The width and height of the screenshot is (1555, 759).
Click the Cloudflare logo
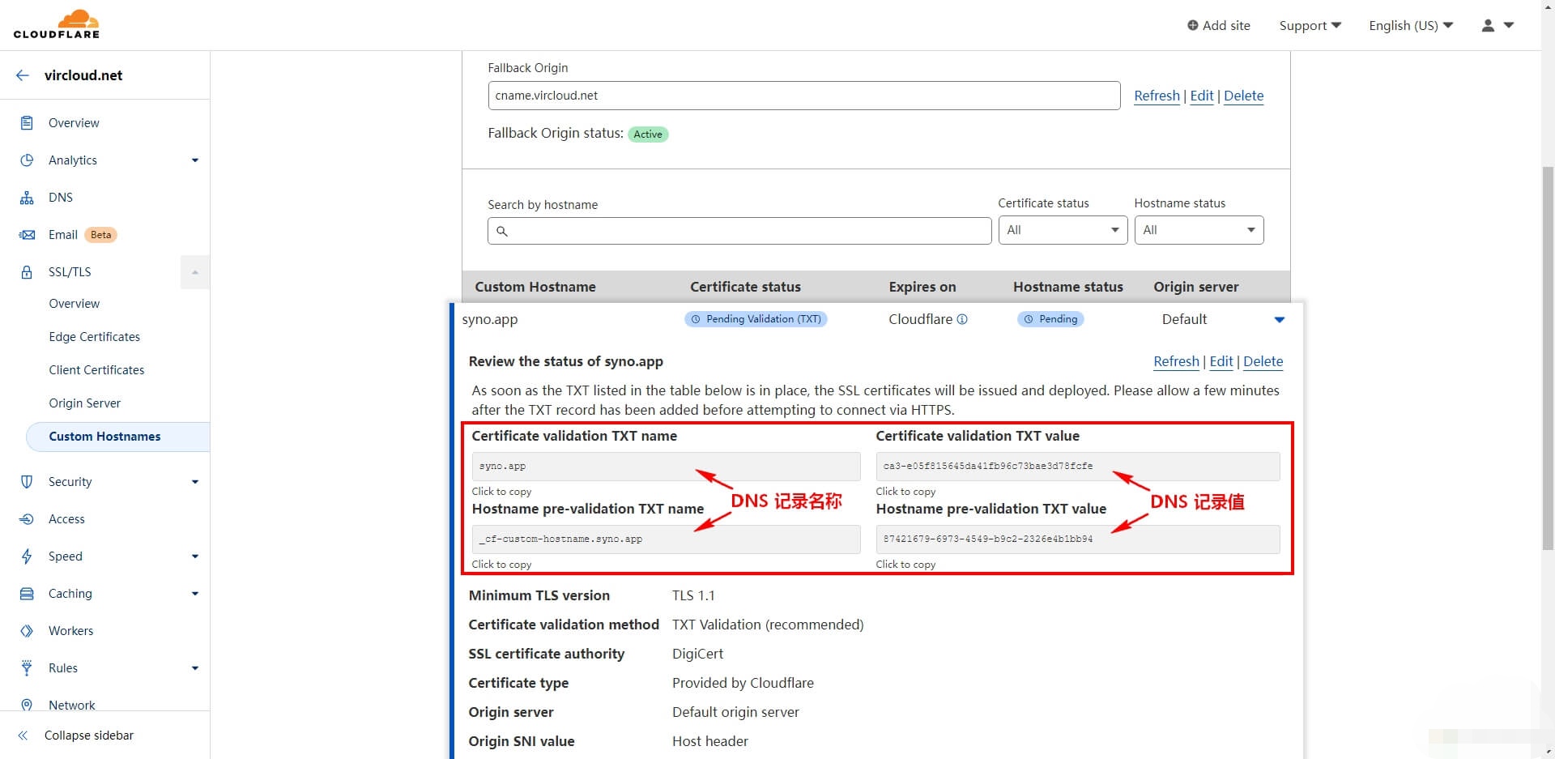[56, 24]
